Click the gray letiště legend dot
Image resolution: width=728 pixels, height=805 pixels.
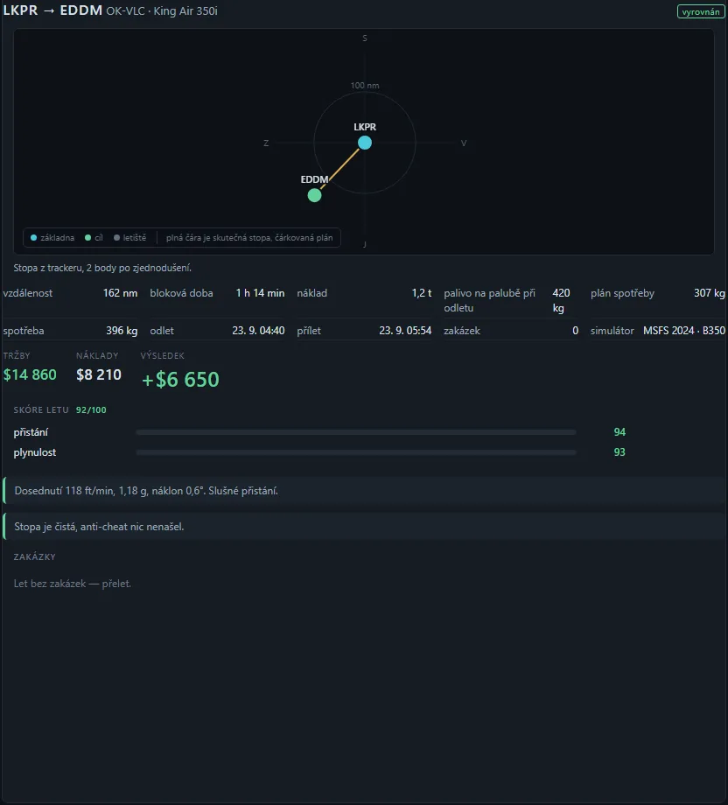(116, 238)
